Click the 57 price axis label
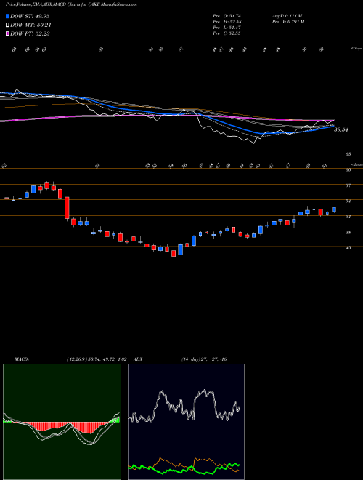The height and width of the screenshot is (480, 363). (x=348, y=185)
